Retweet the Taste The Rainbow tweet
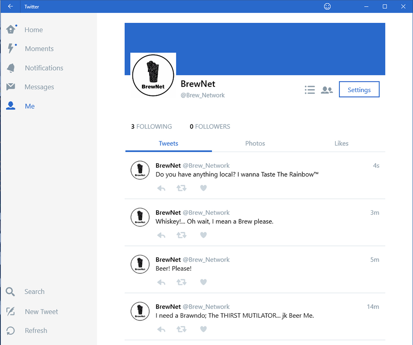Viewport: 413px width, 345px height. pyautogui.click(x=181, y=188)
